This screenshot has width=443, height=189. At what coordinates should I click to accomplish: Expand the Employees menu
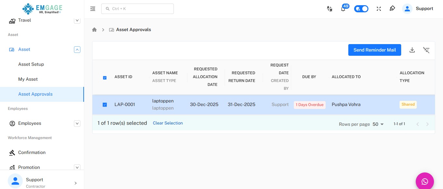point(77,124)
